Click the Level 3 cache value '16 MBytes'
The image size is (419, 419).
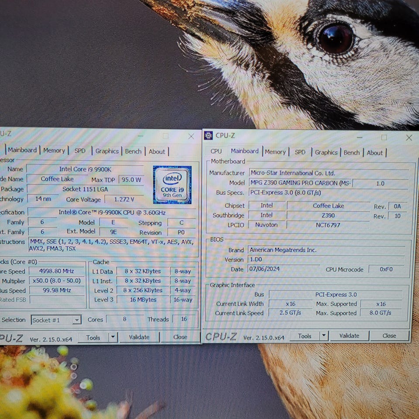143,300
